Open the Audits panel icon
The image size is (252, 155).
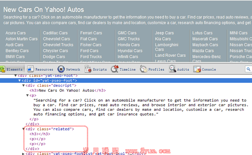172,69
